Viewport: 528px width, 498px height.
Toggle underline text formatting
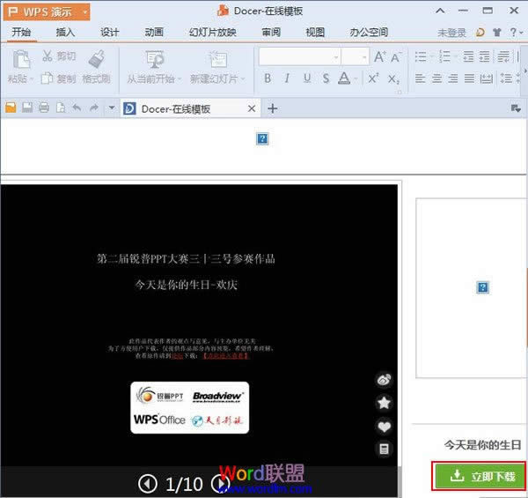pyautogui.click(x=307, y=78)
